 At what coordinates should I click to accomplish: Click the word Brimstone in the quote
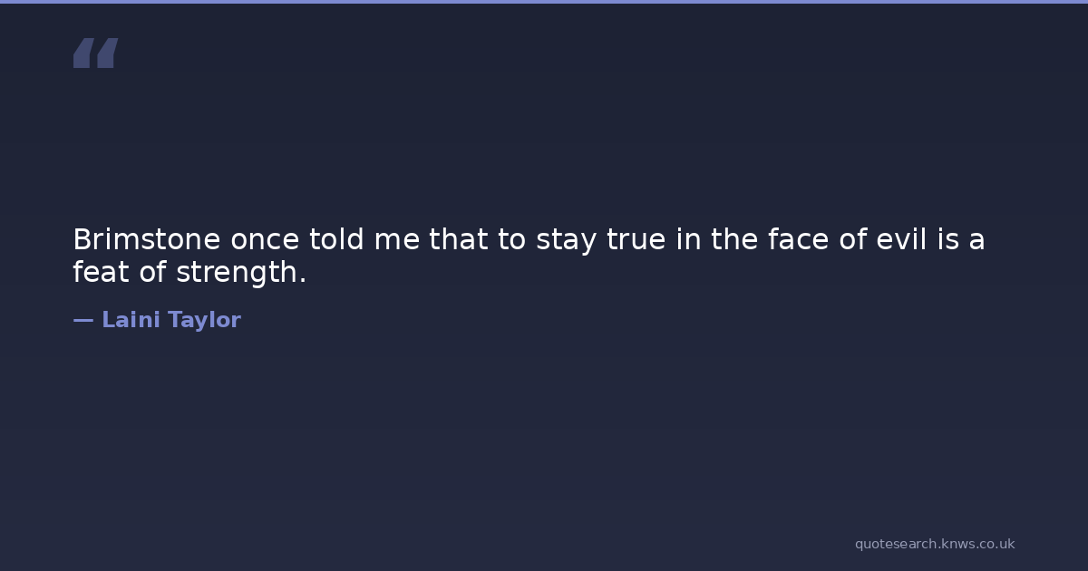click(x=147, y=240)
